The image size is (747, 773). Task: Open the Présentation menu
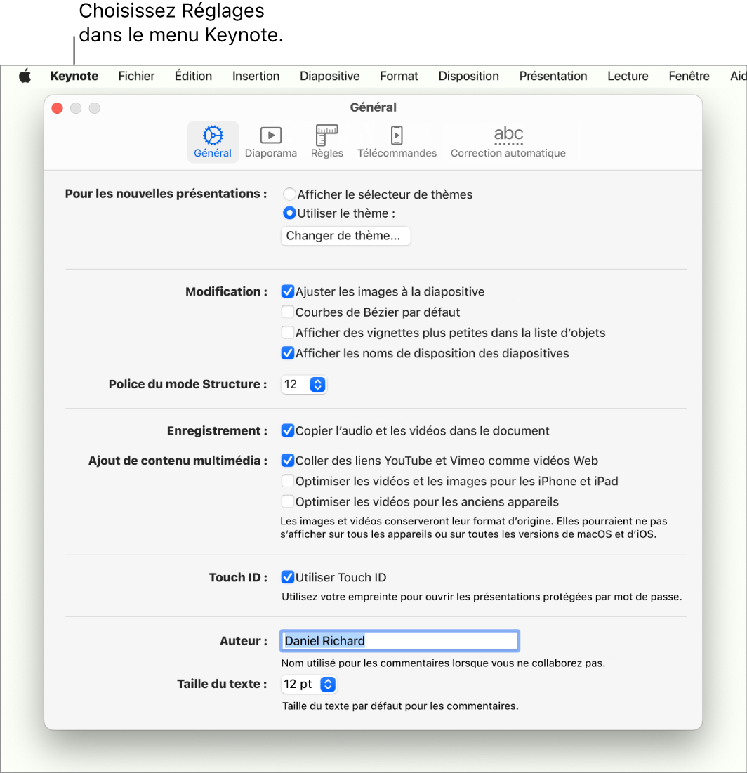click(553, 76)
